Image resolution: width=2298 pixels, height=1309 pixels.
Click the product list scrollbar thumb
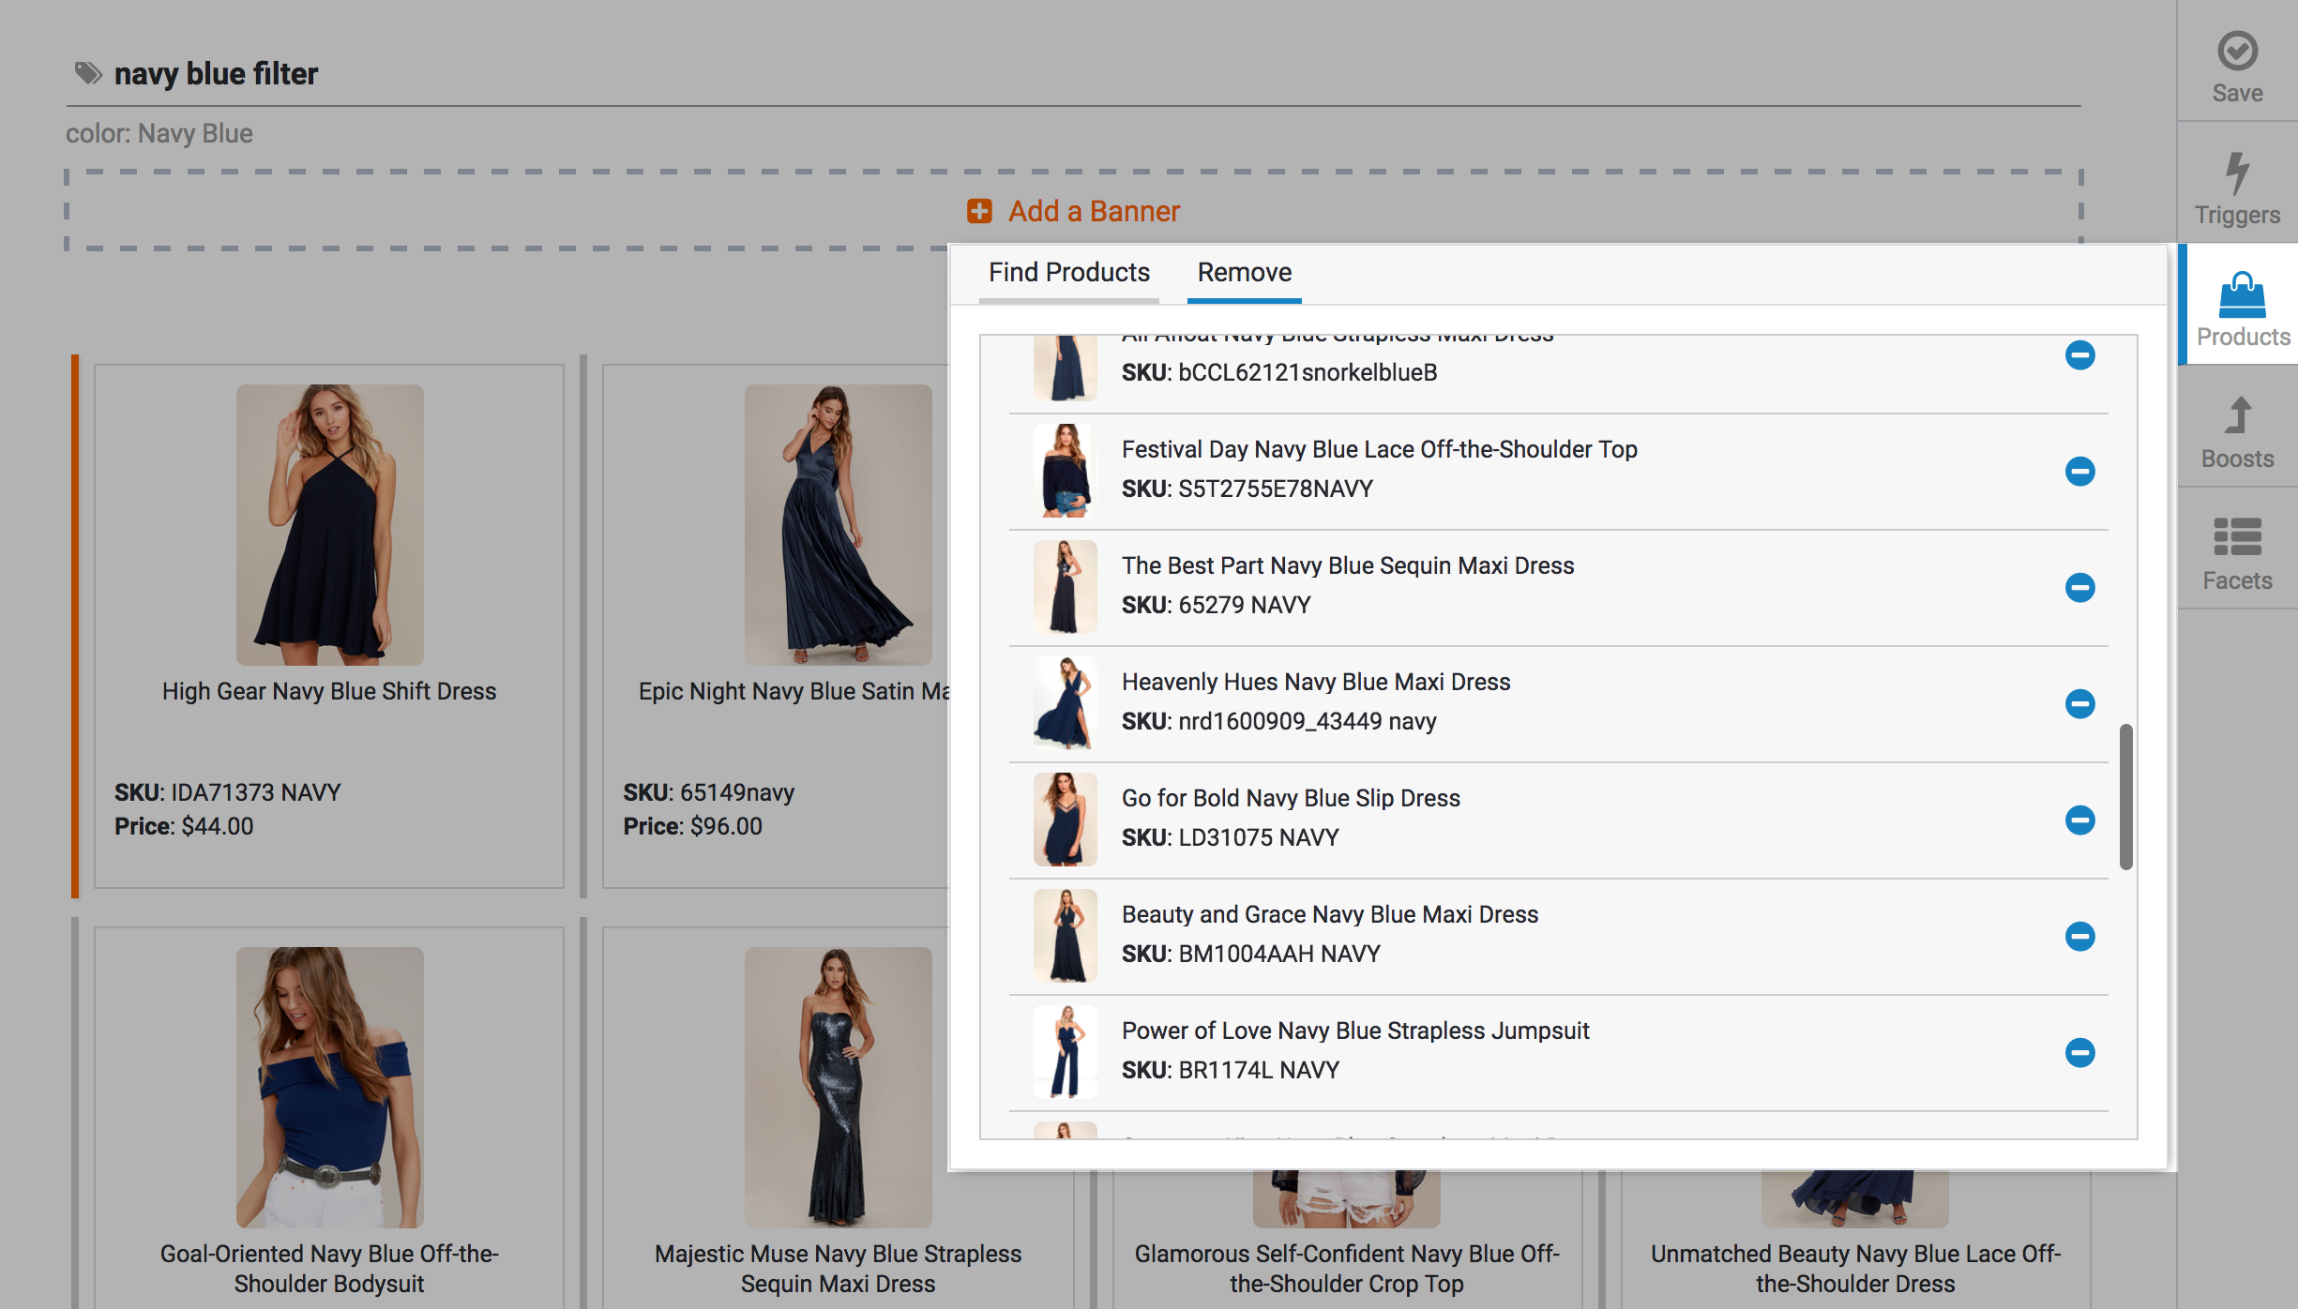point(2125,797)
